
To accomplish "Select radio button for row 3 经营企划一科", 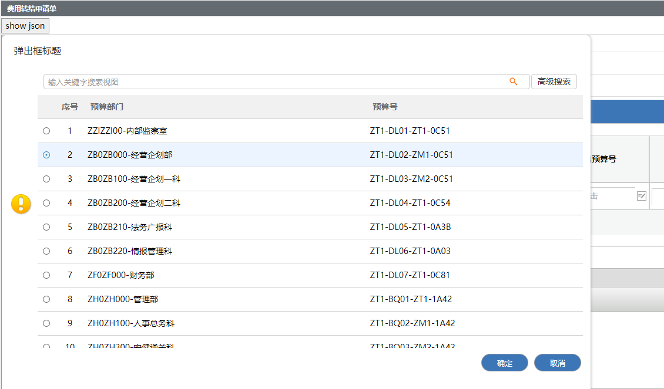I will pyautogui.click(x=46, y=180).
